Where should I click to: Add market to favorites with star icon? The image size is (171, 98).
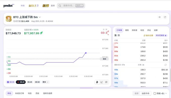pyautogui.click(x=160, y=17)
